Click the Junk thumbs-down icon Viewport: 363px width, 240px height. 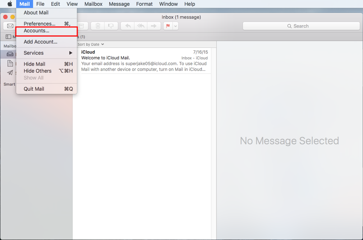coord(111,26)
